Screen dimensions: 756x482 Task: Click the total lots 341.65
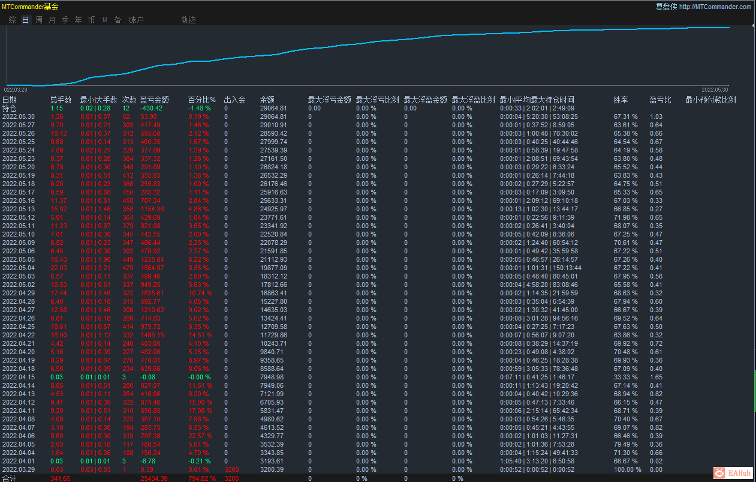(61, 478)
